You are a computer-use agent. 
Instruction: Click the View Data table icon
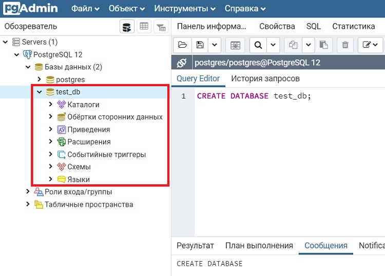(144, 27)
